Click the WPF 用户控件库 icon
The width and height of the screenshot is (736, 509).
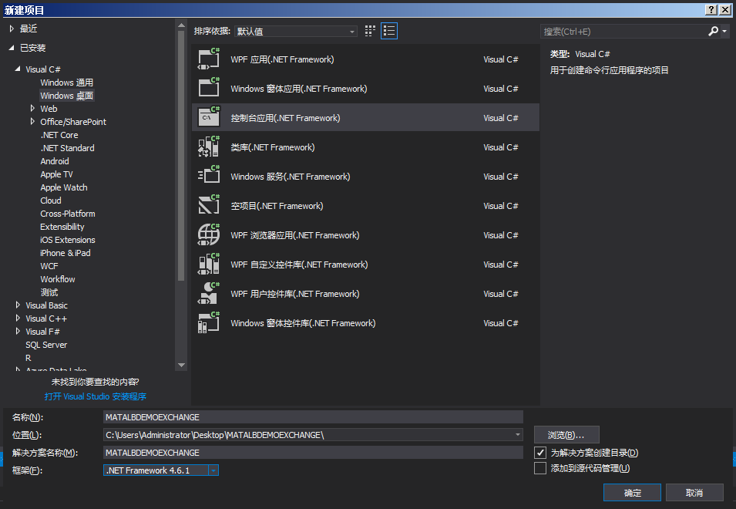point(209,294)
